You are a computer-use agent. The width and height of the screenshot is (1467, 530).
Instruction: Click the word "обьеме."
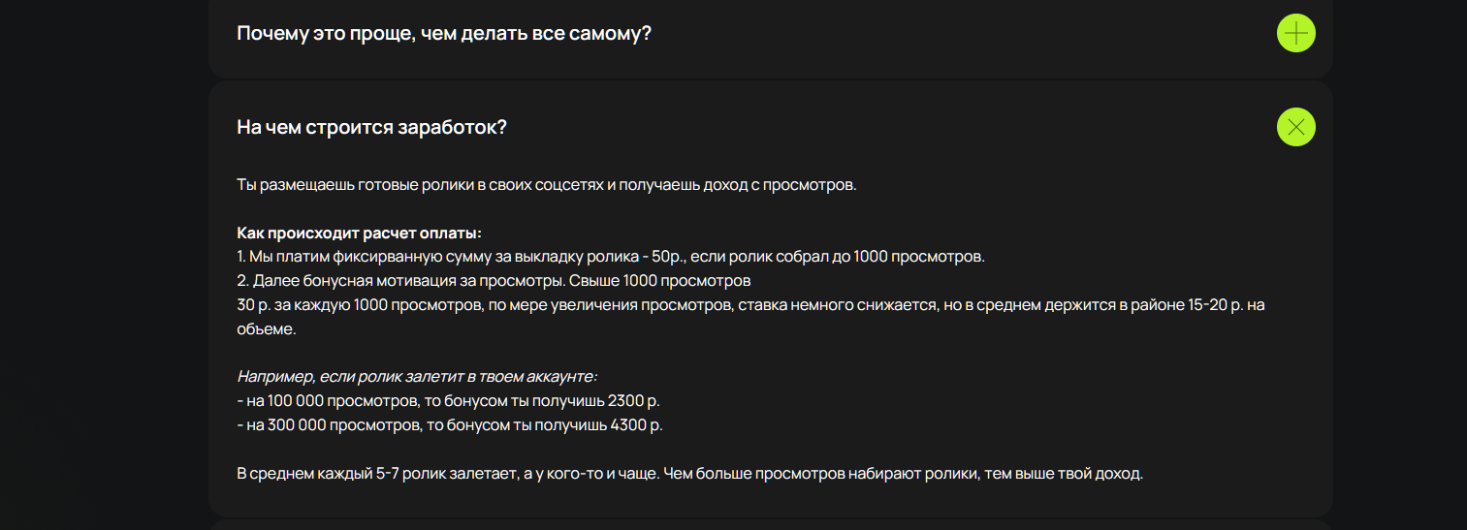coord(266,329)
